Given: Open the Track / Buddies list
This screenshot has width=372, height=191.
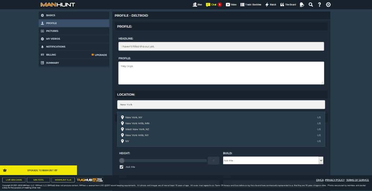Looking at the screenshot, I should coord(251,4).
